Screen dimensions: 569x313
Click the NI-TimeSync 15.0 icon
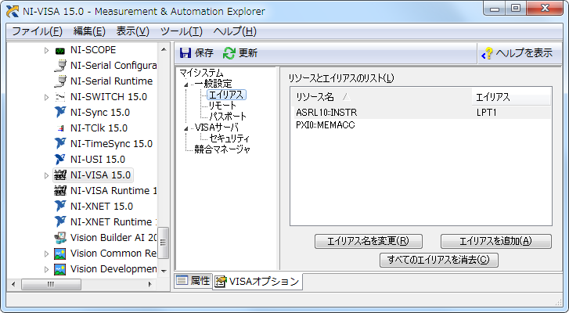(x=60, y=144)
